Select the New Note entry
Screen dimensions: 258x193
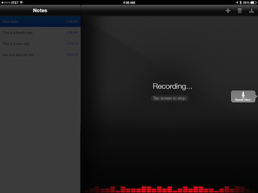pos(40,22)
